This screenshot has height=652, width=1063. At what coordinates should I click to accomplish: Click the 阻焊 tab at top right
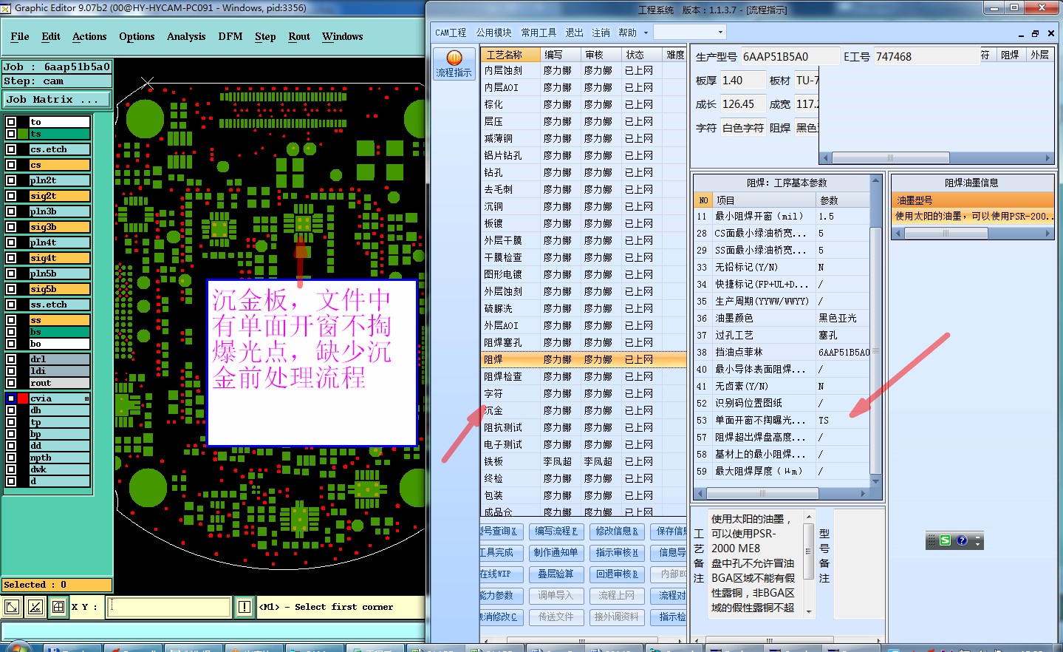[x=1010, y=55]
